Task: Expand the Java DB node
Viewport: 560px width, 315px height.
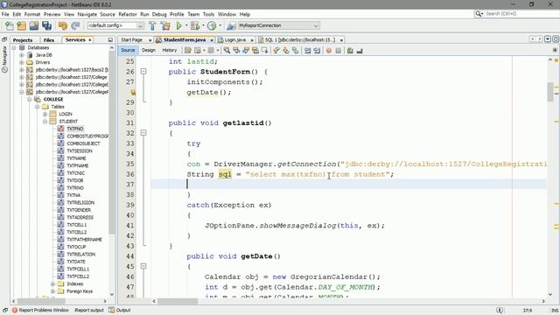Action: (21, 55)
